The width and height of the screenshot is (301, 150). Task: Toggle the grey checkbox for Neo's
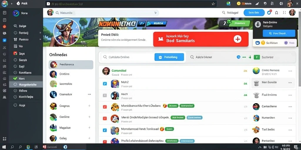pyautogui.click(x=105, y=95)
